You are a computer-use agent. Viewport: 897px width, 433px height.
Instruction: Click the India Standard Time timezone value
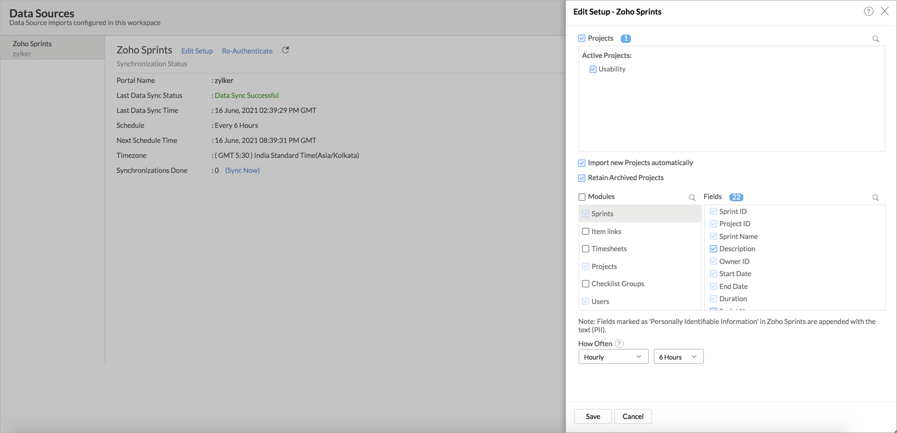(x=287, y=155)
